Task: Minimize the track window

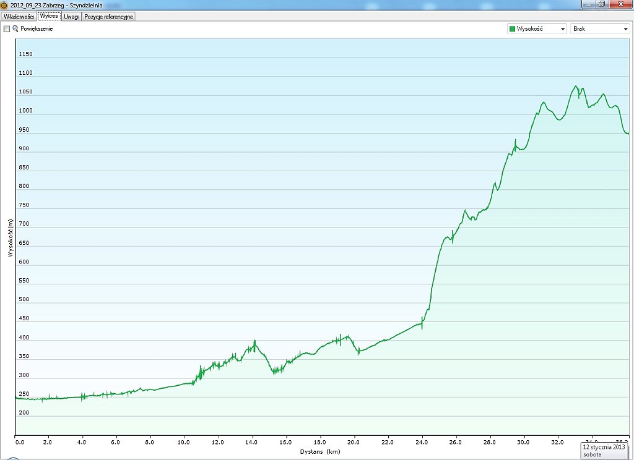Action: (588, 4)
